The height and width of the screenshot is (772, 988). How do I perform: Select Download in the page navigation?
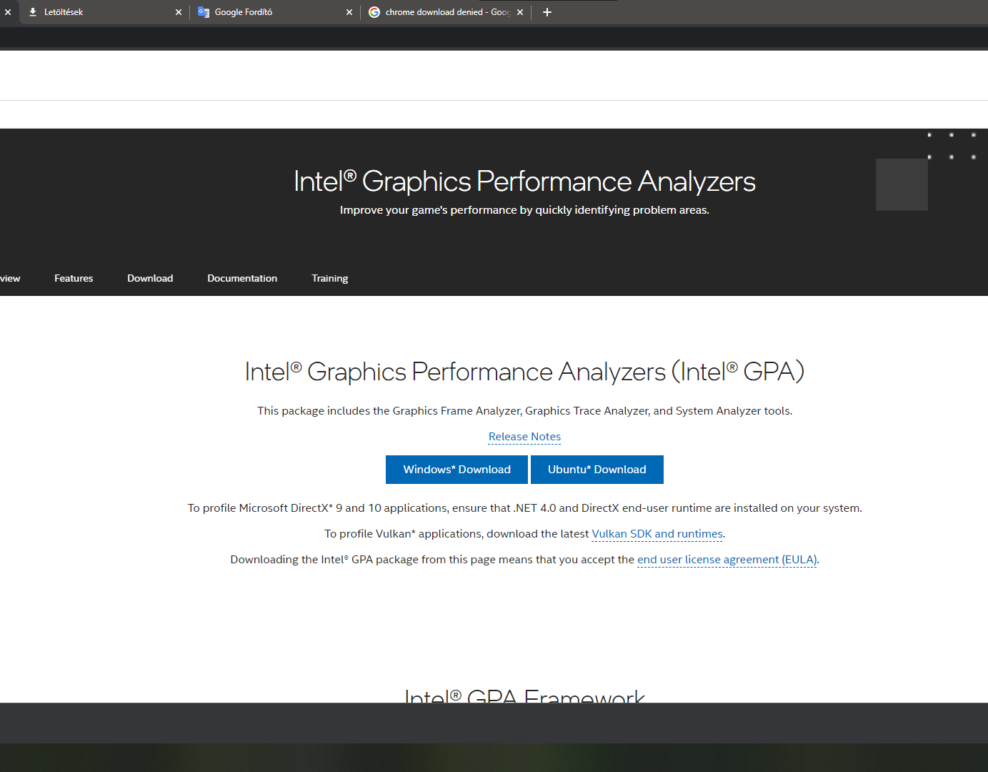point(150,278)
